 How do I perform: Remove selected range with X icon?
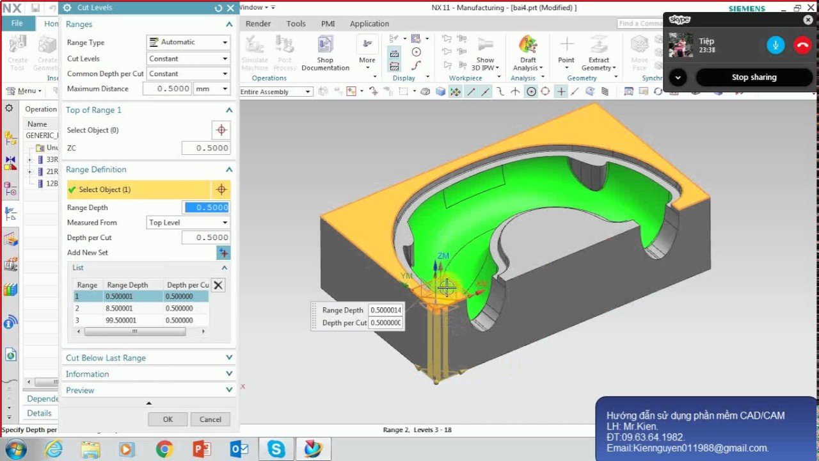click(x=218, y=286)
